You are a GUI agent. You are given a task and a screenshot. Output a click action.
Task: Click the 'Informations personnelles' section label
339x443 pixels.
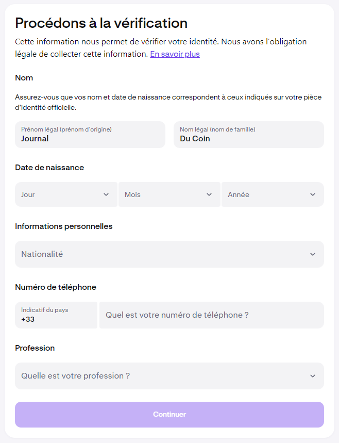(63, 226)
